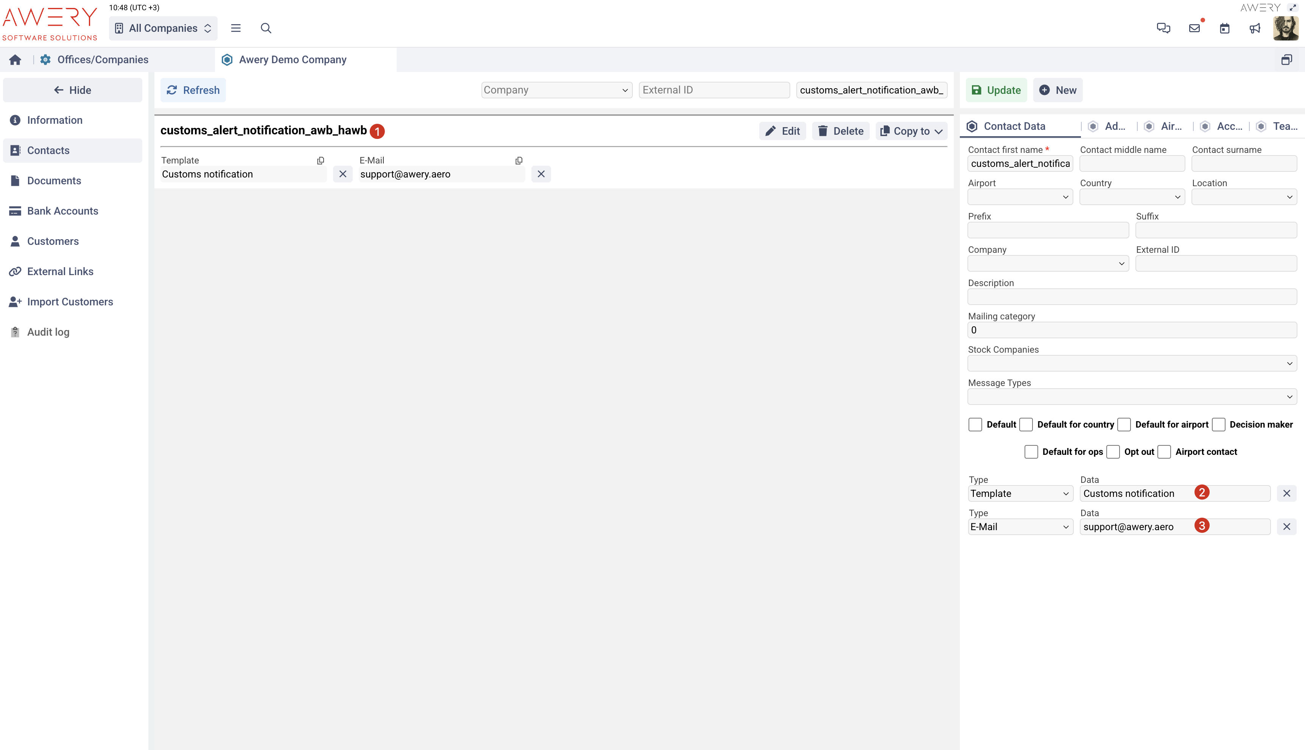Check the Decision maker checkbox
Image resolution: width=1305 pixels, height=750 pixels.
point(1218,425)
